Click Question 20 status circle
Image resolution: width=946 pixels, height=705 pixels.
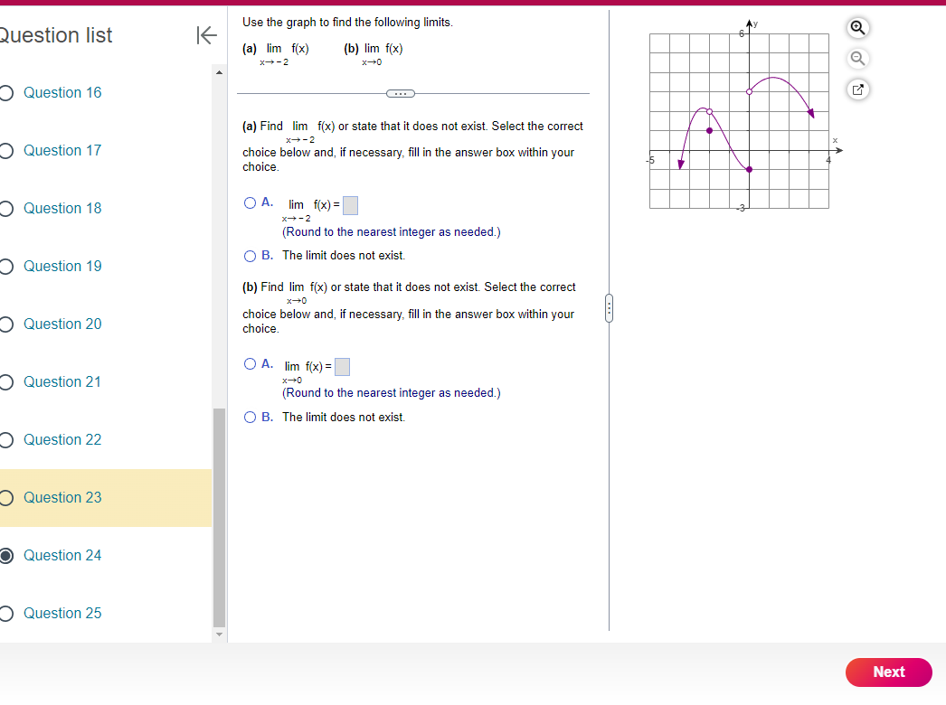(x=6, y=324)
